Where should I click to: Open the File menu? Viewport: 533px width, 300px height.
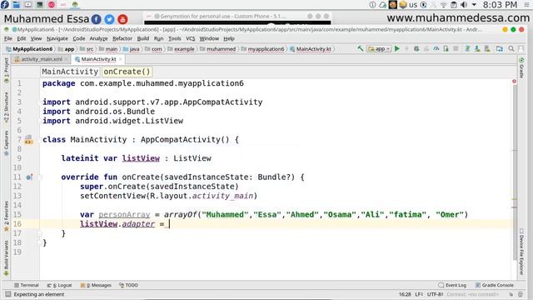point(8,38)
